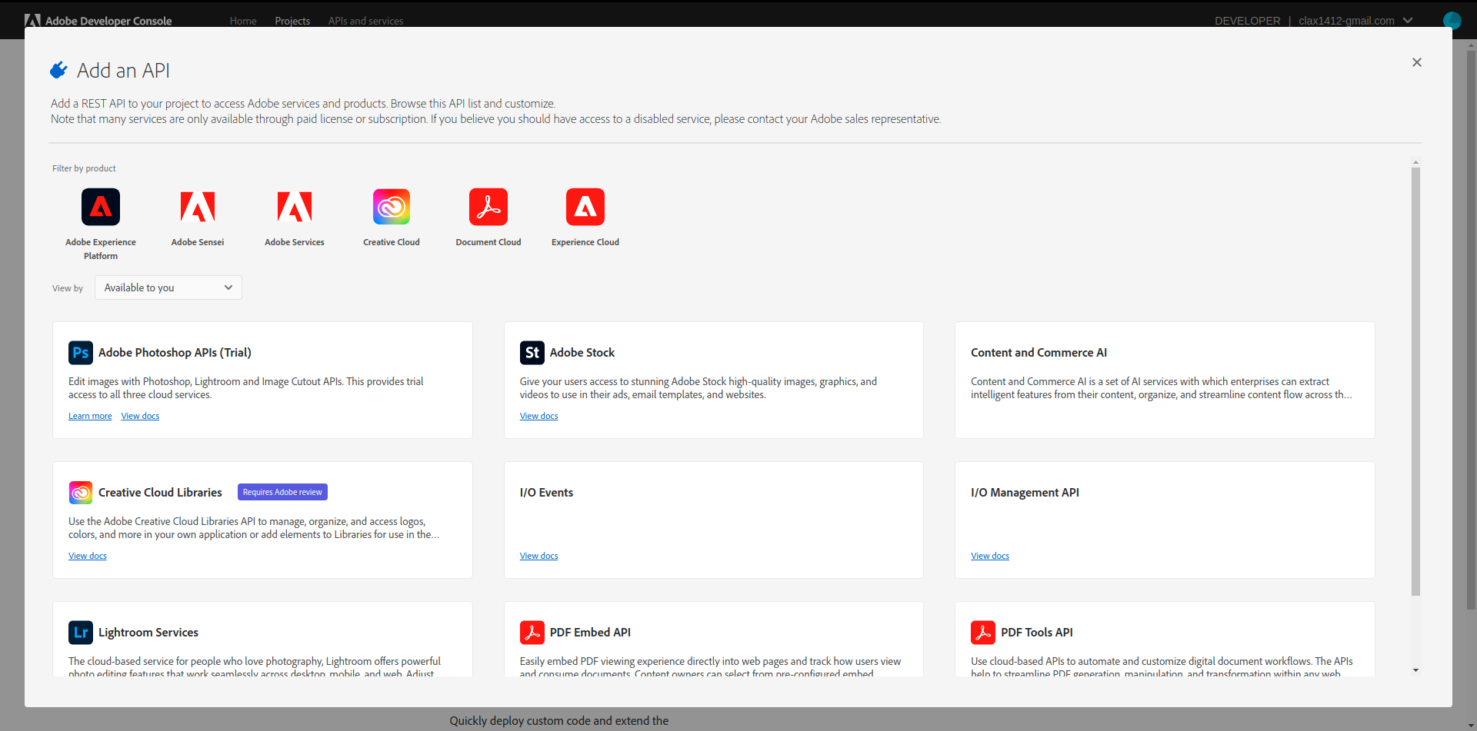This screenshot has height=731, width=1477.
Task: Filter by Document Cloud icon
Action: [x=488, y=207]
